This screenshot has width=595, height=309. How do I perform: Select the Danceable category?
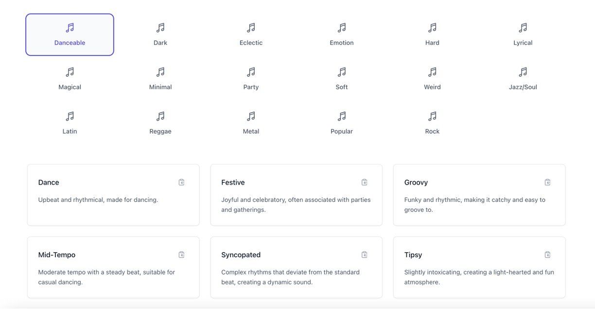point(70,34)
